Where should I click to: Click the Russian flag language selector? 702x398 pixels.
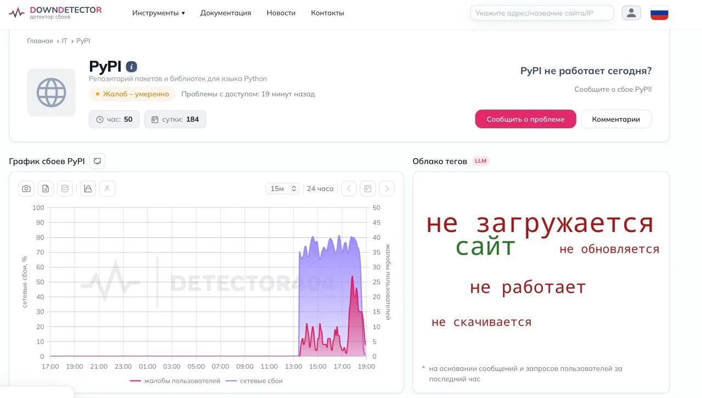[659, 13]
